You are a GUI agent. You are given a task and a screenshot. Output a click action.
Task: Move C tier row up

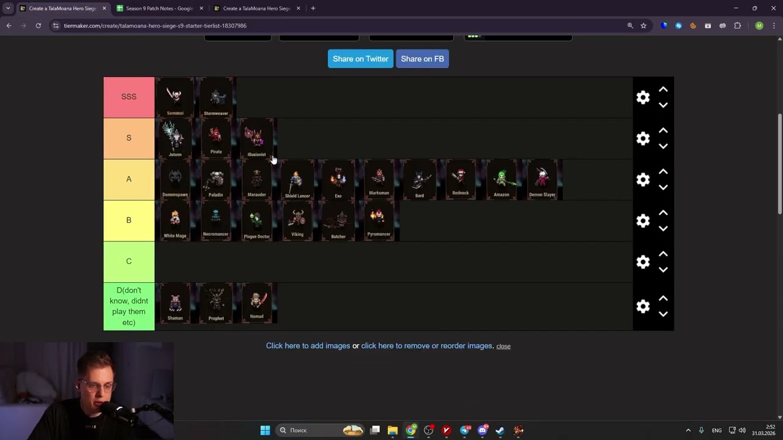click(x=663, y=254)
